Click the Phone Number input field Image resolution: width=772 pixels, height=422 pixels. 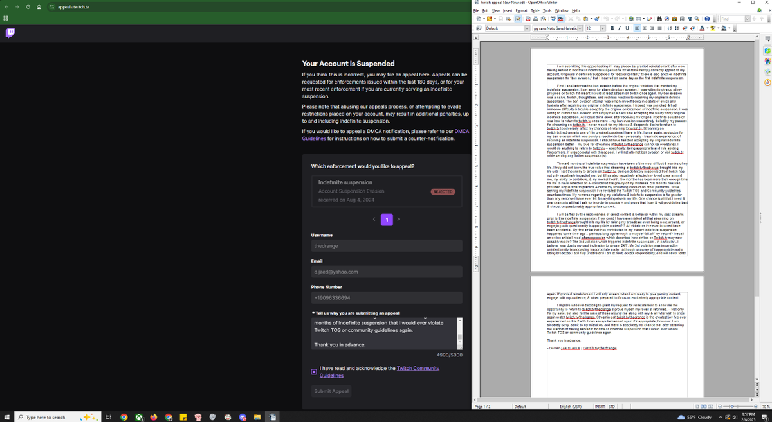point(387,298)
